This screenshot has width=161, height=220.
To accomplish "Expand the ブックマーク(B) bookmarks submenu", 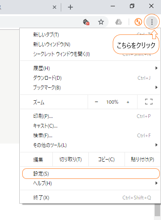I will 90,88.
